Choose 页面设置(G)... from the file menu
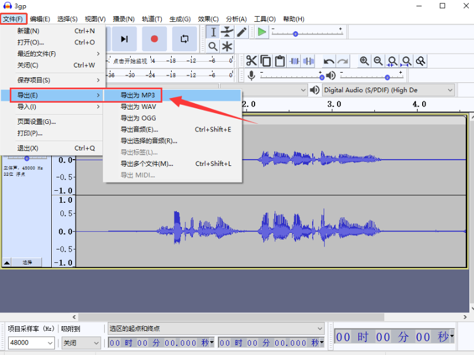 coord(53,122)
